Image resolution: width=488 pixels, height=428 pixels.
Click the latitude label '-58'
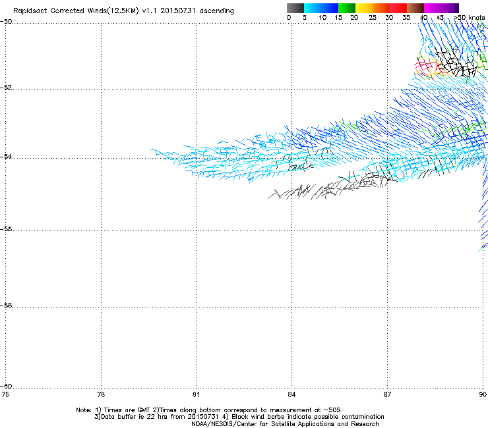point(6,306)
